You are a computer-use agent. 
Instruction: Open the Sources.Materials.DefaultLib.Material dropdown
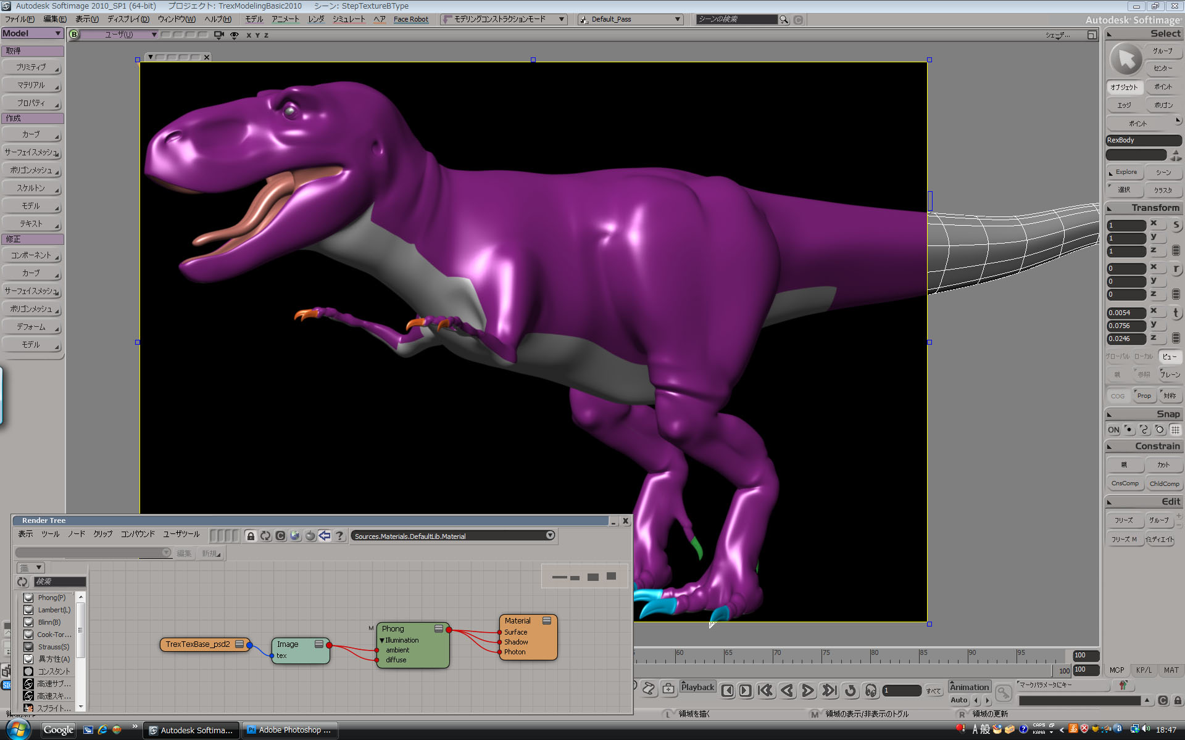point(549,536)
